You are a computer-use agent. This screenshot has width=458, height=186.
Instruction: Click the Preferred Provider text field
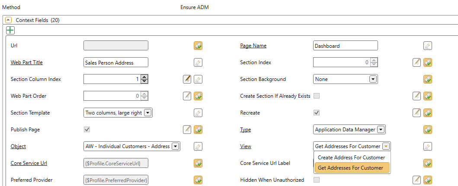coord(115,180)
